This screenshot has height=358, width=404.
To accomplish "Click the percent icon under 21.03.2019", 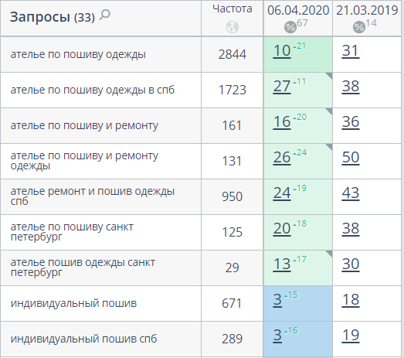I will pos(359,27).
